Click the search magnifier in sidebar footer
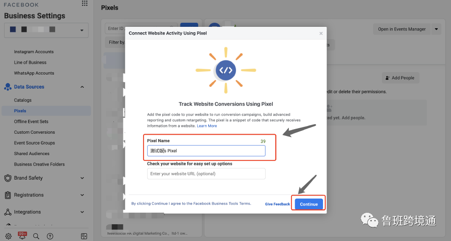Viewport: 451px width, 241px height. (36, 236)
